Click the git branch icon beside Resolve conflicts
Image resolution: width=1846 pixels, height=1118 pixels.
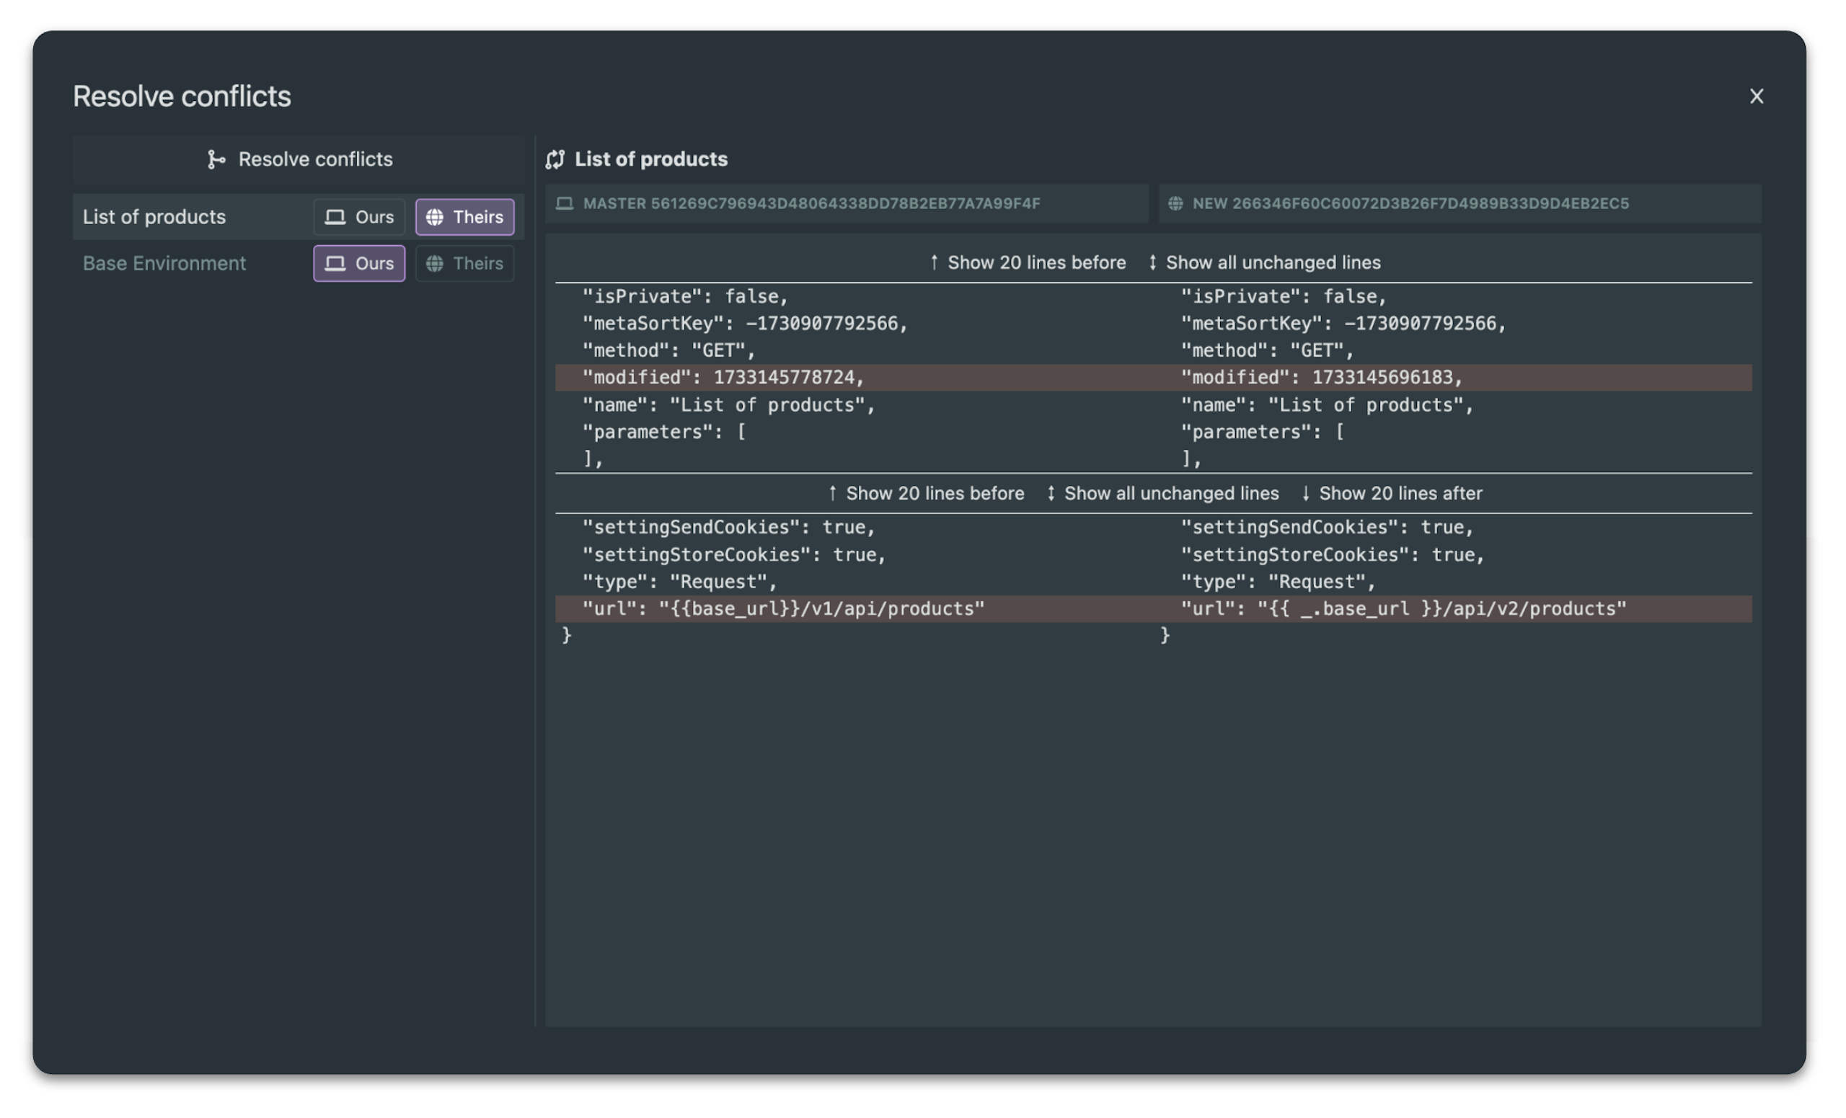(x=216, y=159)
